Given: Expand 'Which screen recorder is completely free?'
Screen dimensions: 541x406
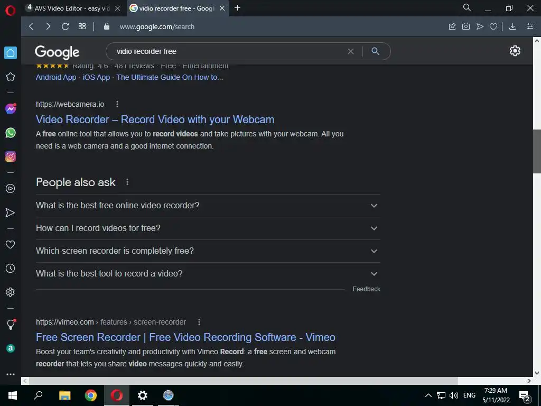Looking at the screenshot, I should click(208, 251).
